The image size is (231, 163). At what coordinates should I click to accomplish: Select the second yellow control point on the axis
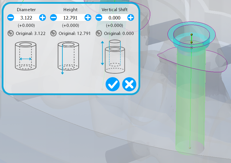point(191,42)
